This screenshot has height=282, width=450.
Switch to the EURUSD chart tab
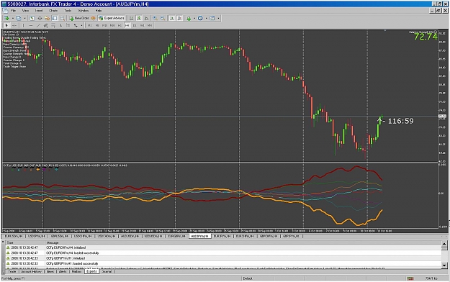(13, 236)
